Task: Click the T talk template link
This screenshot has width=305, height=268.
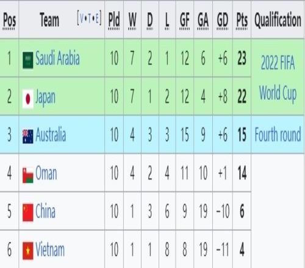Action: (90, 19)
